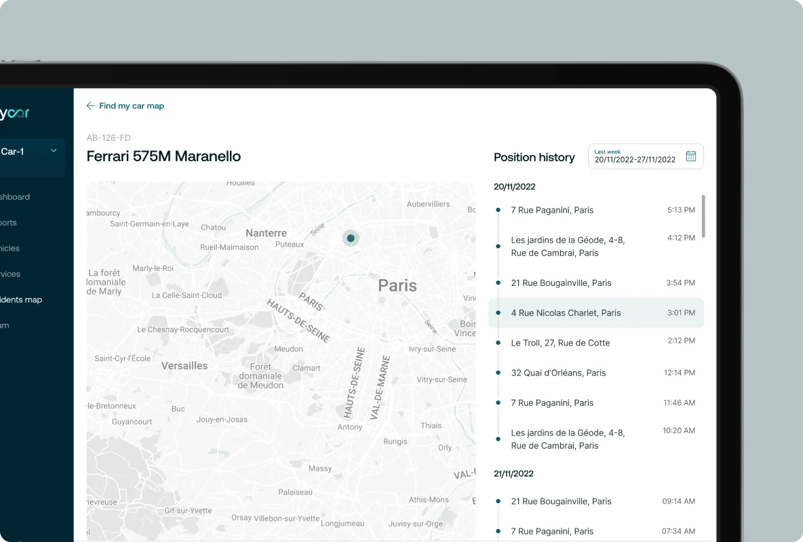Image resolution: width=803 pixels, height=542 pixels.
Task: Select the 10:20 AM Les jardins de la Géode entry
Action: (595, 438)
